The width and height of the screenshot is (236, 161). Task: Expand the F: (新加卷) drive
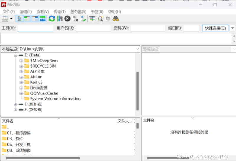click(x=15, y=110)
